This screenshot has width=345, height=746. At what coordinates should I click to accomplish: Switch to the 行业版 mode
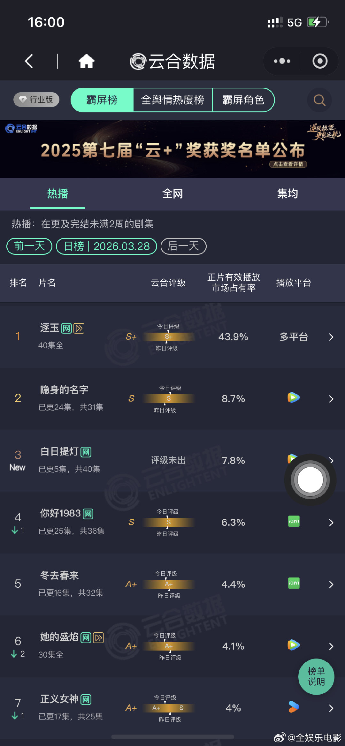pos(35,100)
